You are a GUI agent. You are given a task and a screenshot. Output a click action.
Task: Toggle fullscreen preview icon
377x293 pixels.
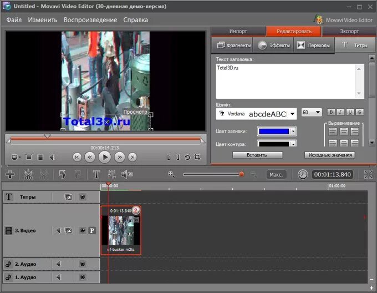[x=29, y=158]
